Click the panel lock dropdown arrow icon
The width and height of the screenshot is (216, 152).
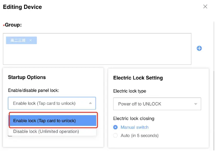[90, 103]
